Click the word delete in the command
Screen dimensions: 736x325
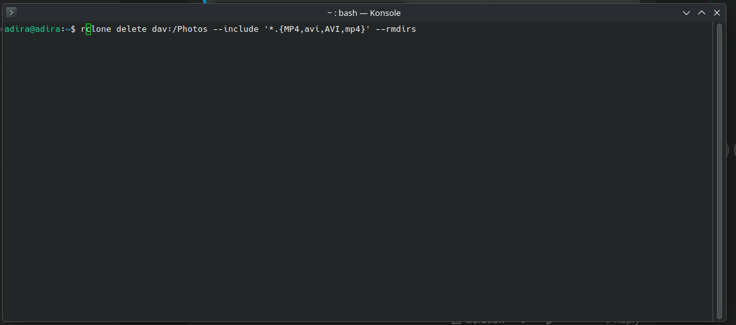[132, 29]
